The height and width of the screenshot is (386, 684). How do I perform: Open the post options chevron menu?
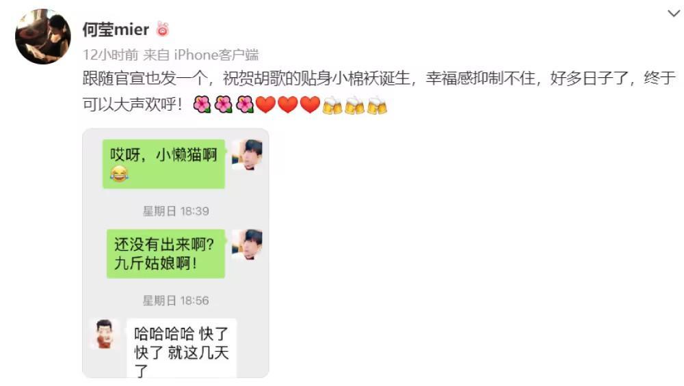tap(674, 14)
